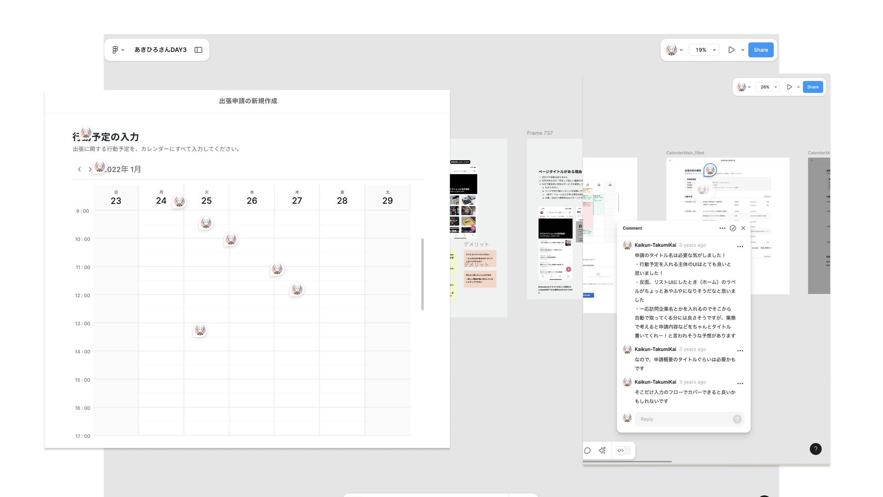Screen dimensions: 883x497
Task: Go to the previous calendar week arrow
Action: [79, 169]
